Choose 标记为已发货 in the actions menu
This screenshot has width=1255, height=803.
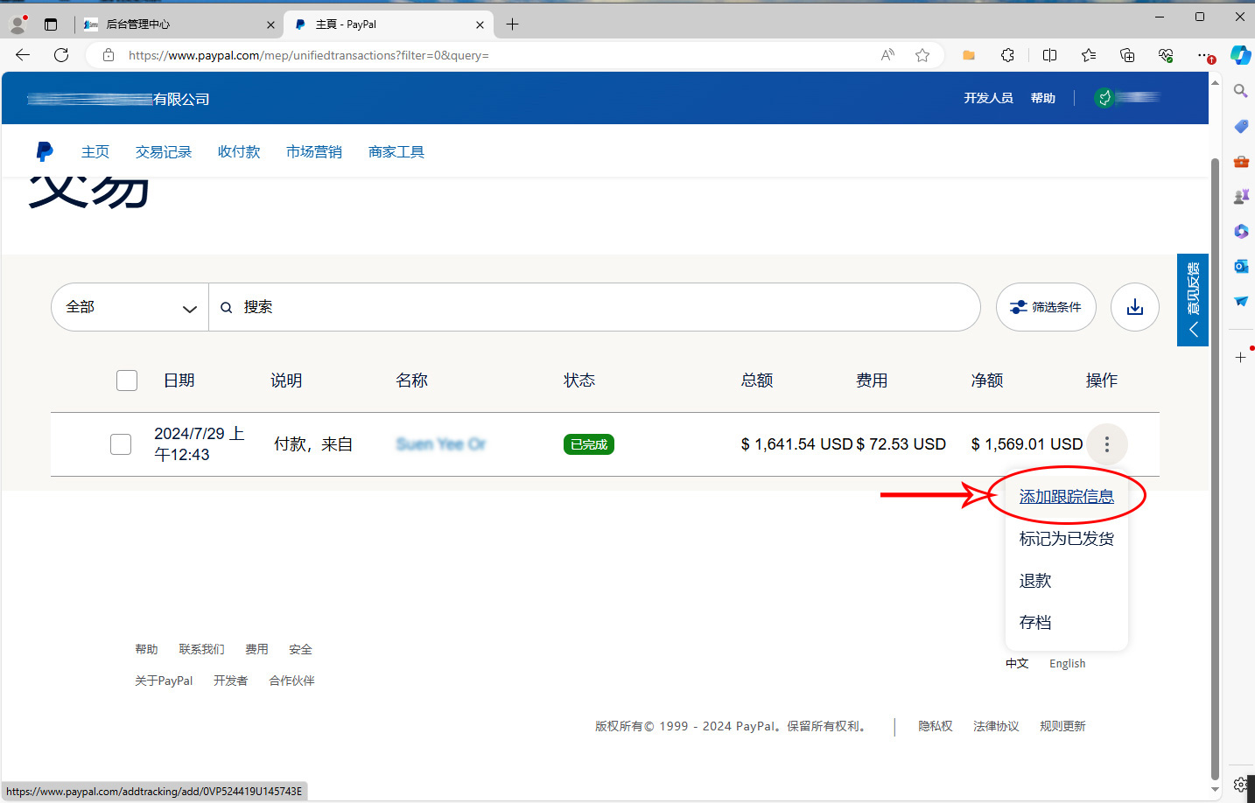point(1066,539)
